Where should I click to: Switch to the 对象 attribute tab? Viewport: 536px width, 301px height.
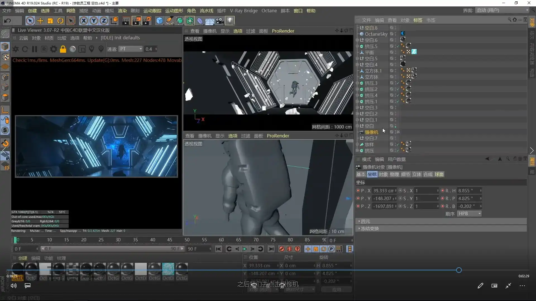tap(383, 174)
